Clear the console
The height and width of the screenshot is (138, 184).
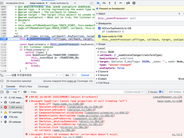pyautogui.click(x=7, y=92)
